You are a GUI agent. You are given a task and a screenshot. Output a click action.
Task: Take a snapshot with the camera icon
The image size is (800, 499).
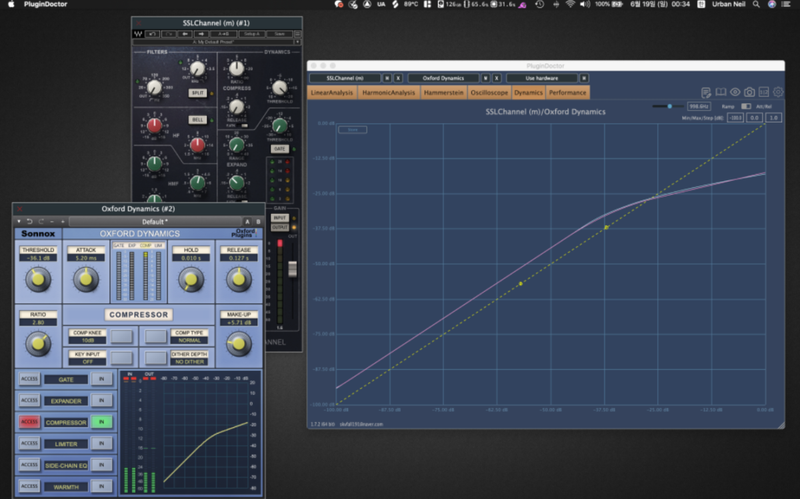[x=749, y=92]
